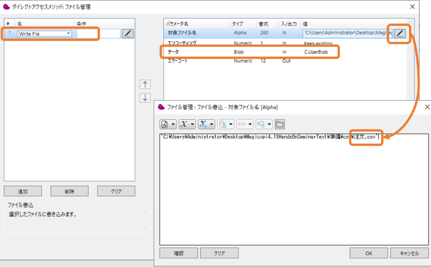The image size is (431, 267).
Task: Click the 対象ファイル名 value input field
Action: [x=348, y=33]
